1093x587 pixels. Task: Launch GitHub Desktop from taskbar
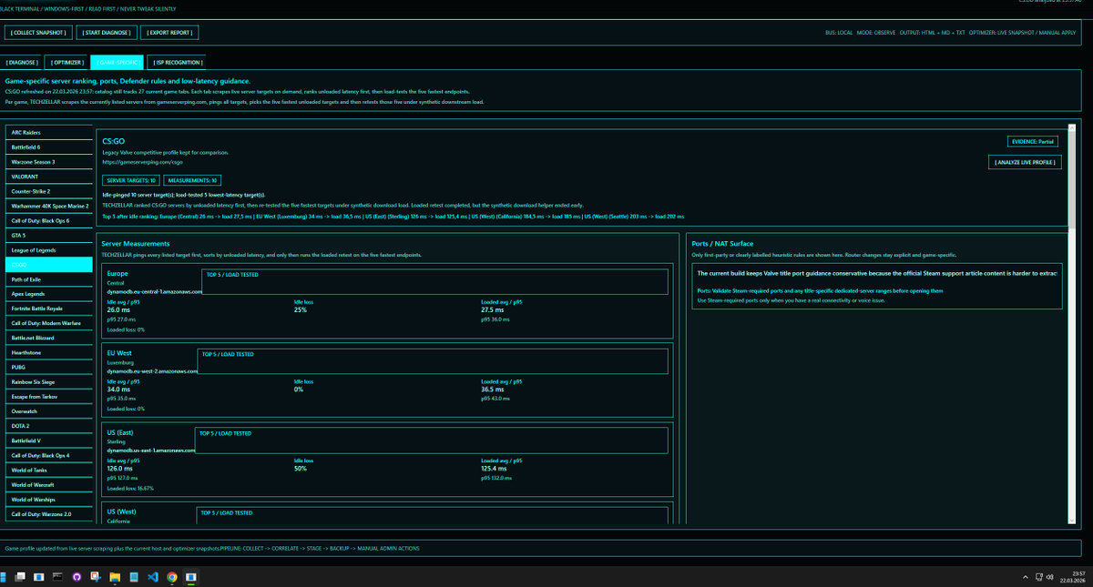tap(77, 577)
